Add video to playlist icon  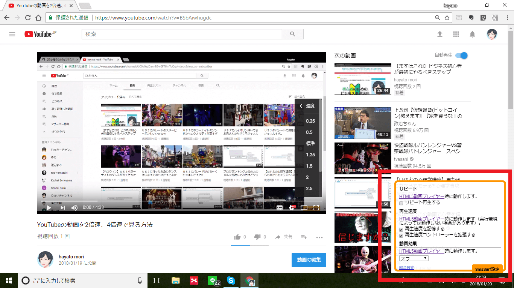(304, 237)
